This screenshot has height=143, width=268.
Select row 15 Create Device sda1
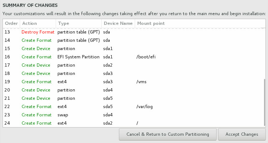pos(133,49)
